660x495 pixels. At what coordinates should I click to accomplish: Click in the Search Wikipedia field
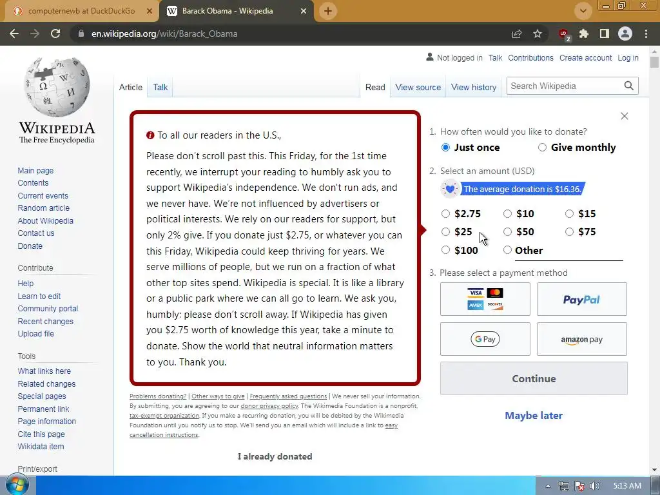click(564, 86)
